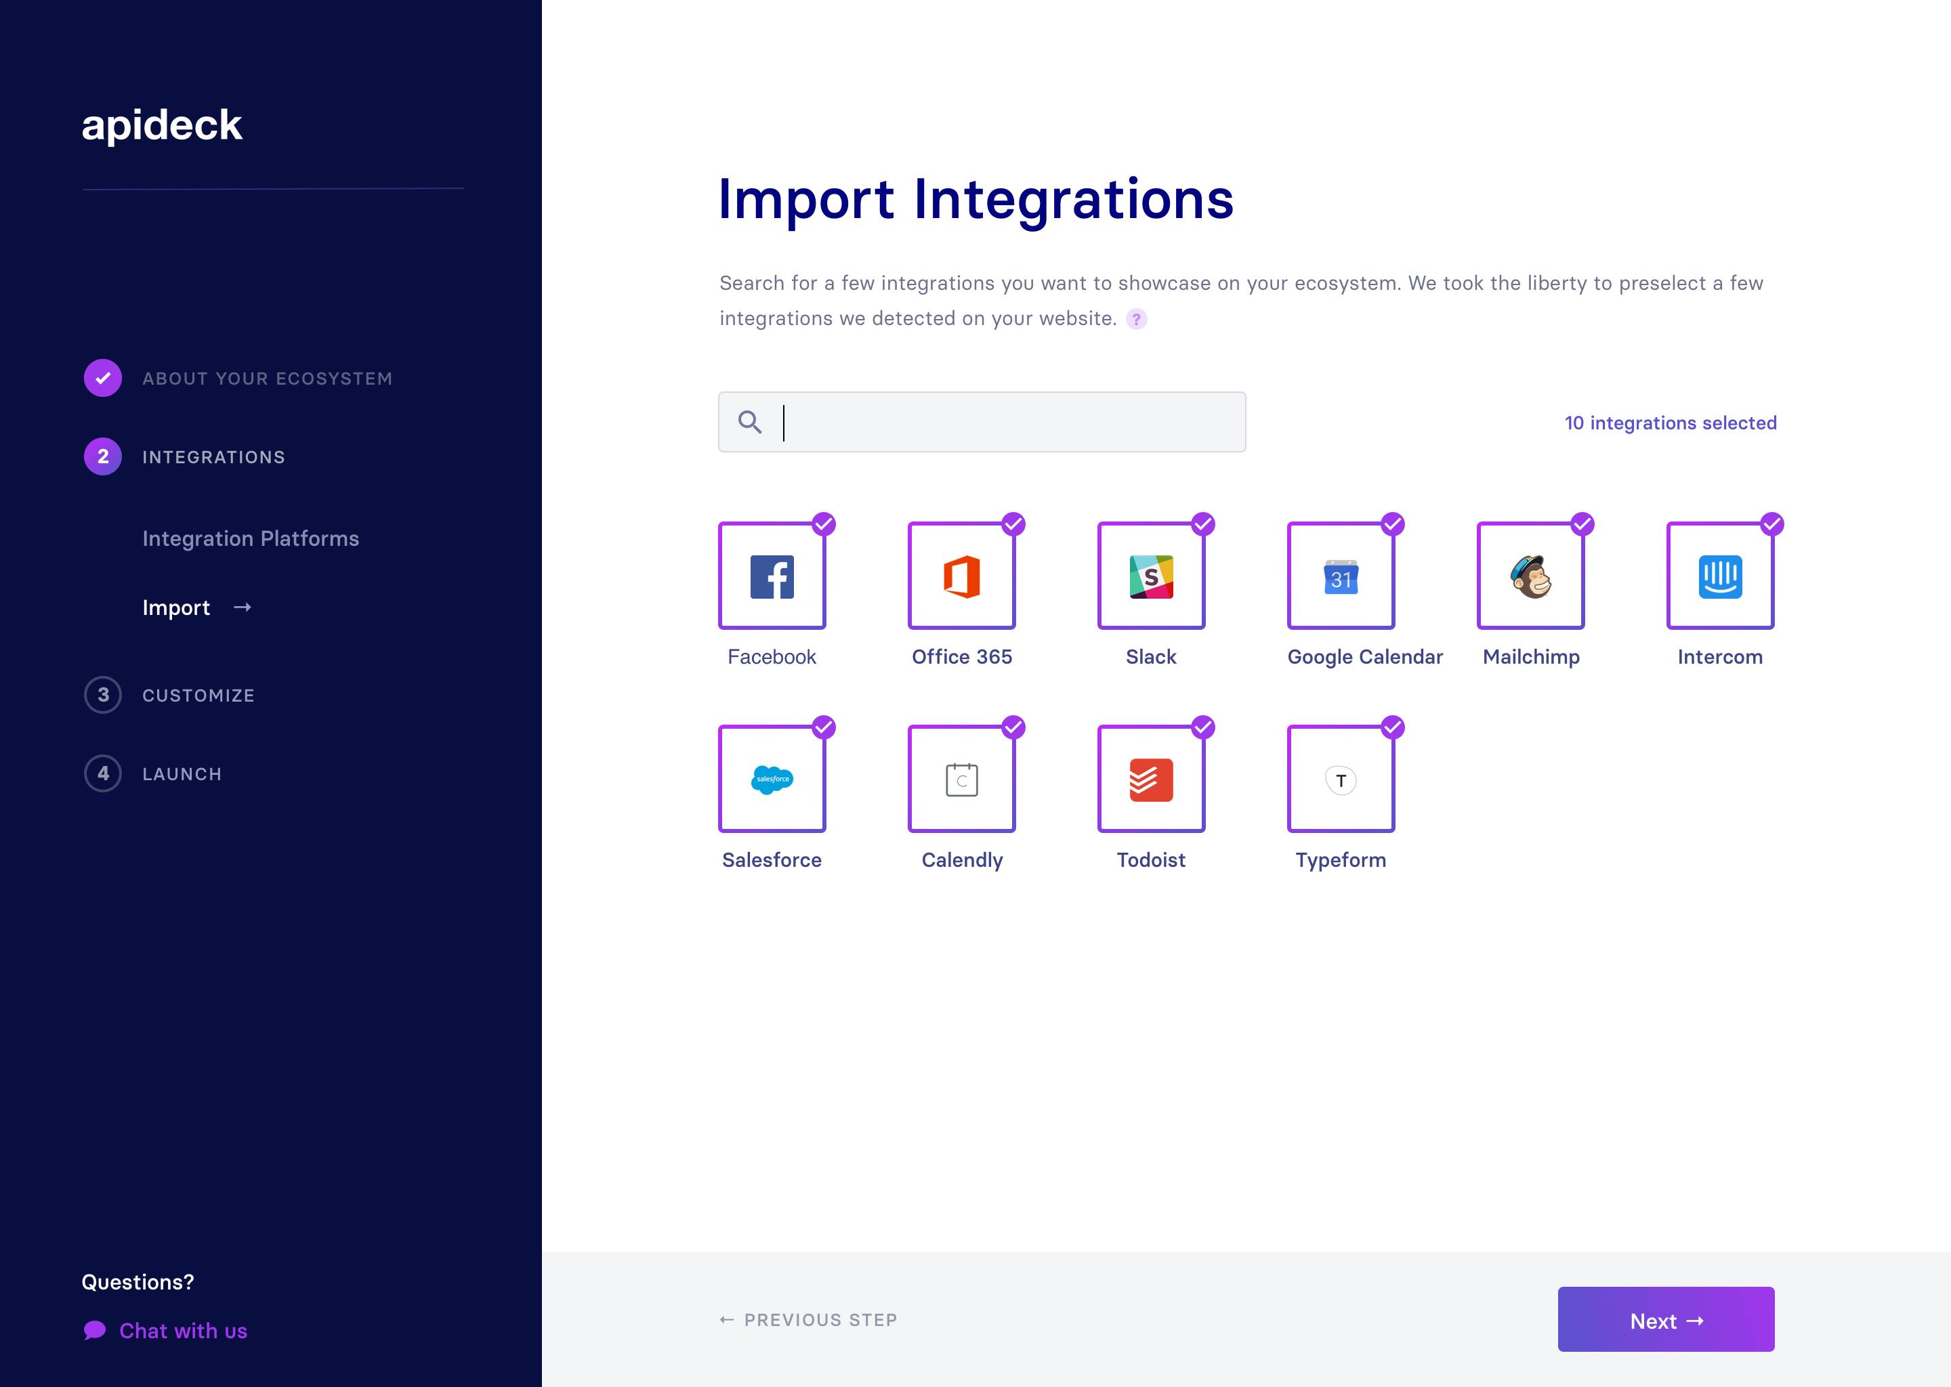Click the Salesforce label text
This screenshot has height=1387, width=1951.
(x=772, y=860)
